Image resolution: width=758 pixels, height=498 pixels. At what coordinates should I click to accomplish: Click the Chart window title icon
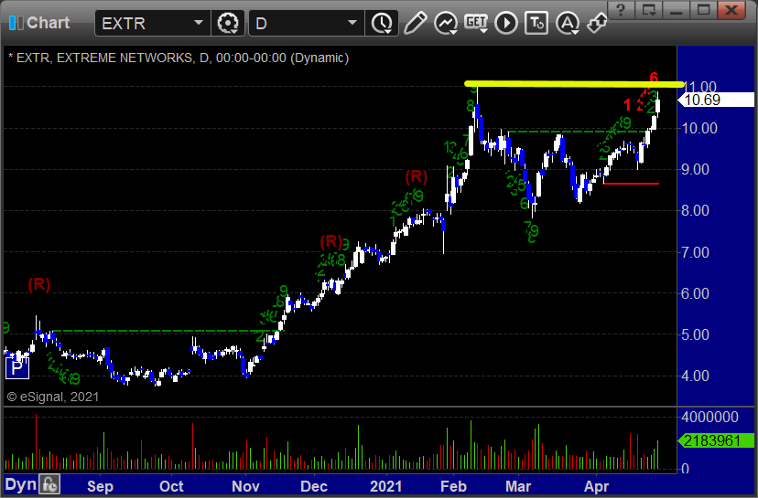[x=16, y=23]
